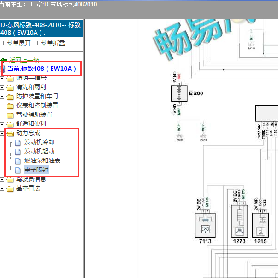The height and width of the screenshot is (278, 278).
Task: Expand the 清洗和雨刮 folder
Action: click(x=2, y=87)
